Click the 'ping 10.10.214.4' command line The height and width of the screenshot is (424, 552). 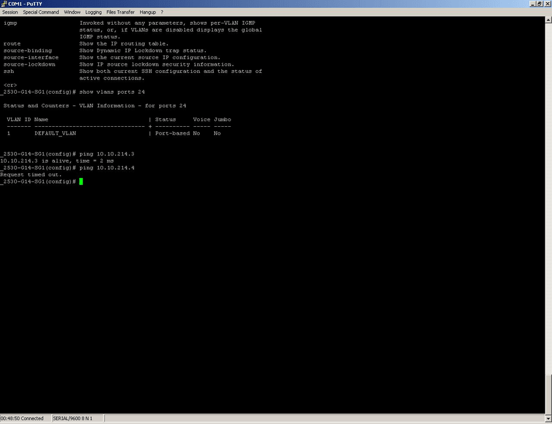point(107,168)
